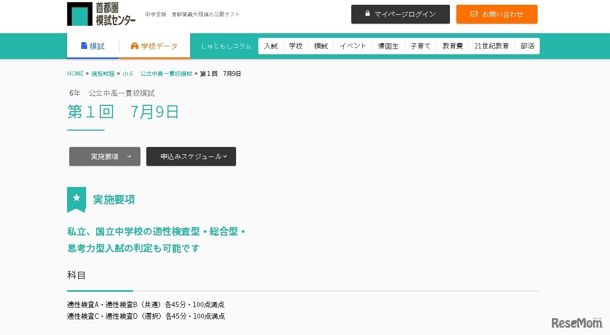Switch to the 学校データ tab
The width and height of the screenshot is (610, 335).
point(154,46)
